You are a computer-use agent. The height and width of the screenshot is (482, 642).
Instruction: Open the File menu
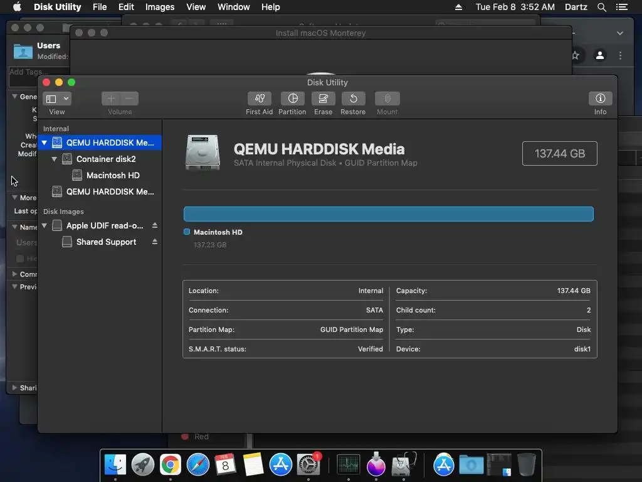[100, 7]
